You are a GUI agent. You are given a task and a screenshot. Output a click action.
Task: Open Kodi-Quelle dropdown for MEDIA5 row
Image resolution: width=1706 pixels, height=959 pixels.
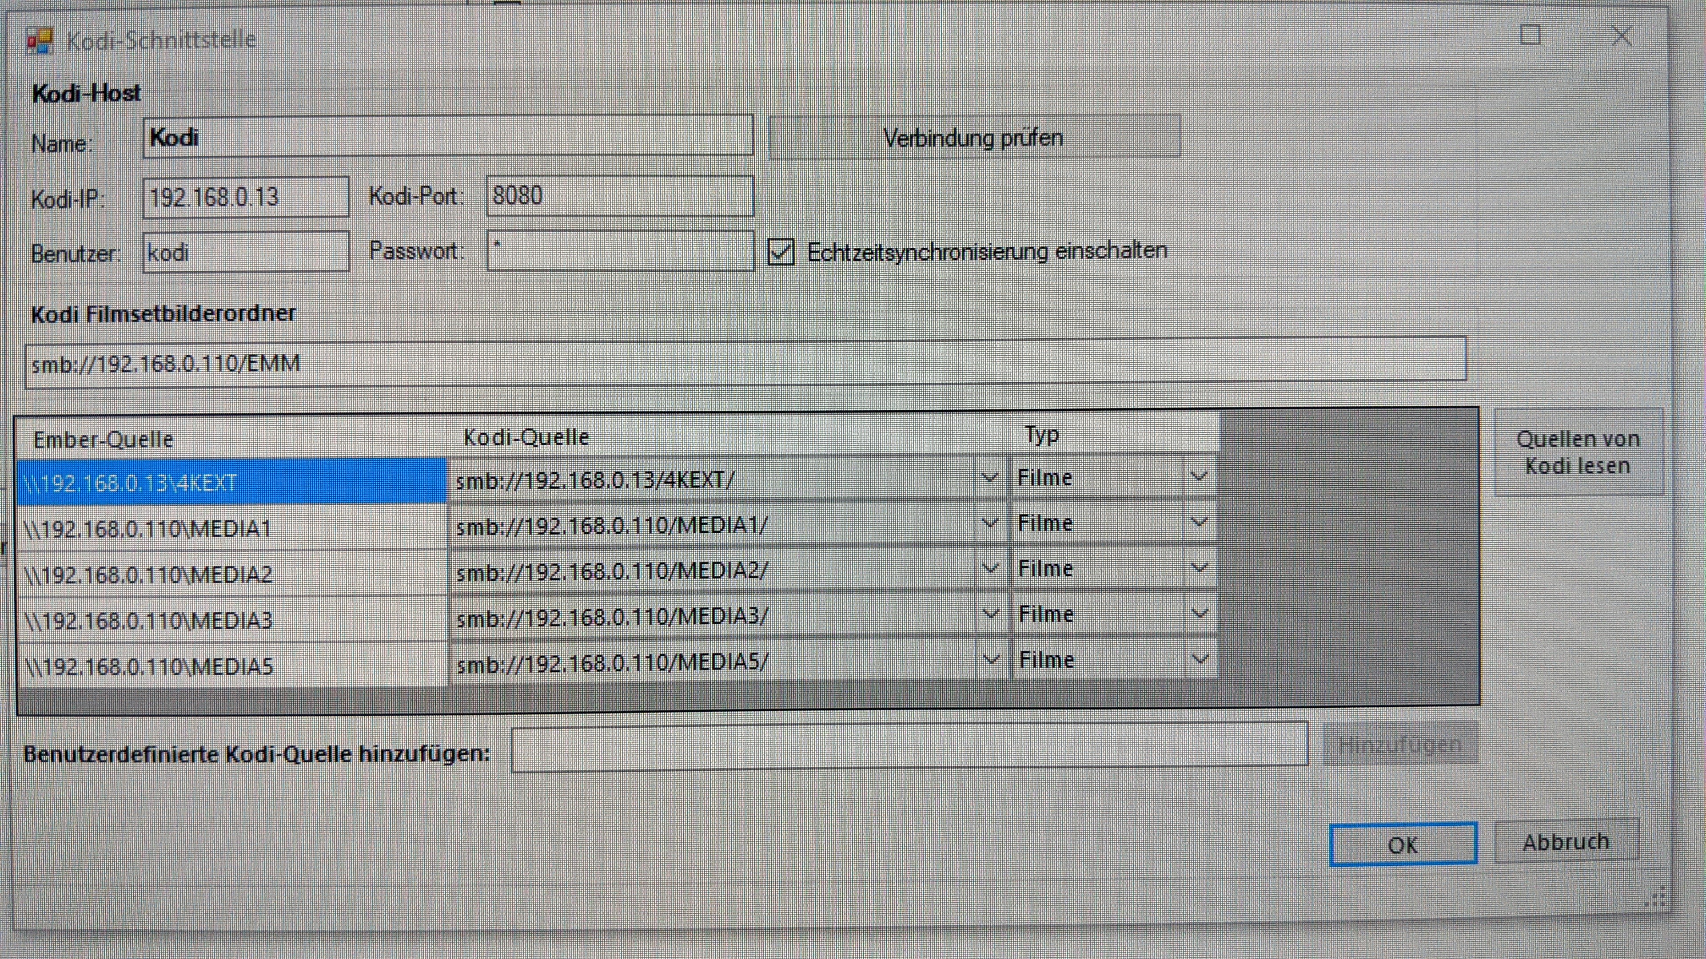pyautogui.click(x=992, y=659)
